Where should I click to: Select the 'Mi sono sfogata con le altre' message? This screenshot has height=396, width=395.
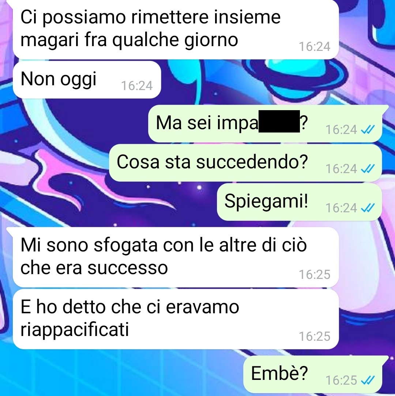click(x=176, y=257)
